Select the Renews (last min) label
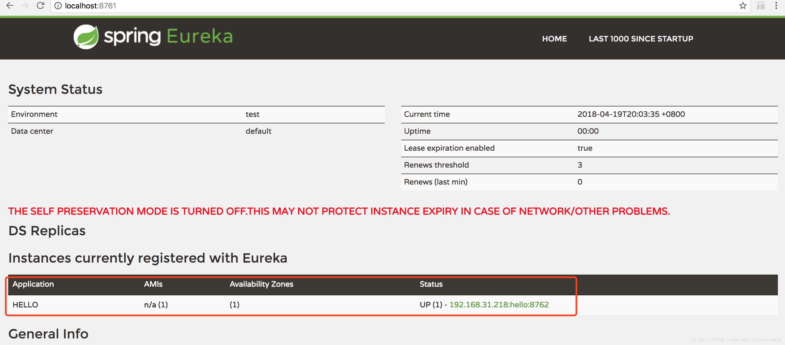 (x=435, y=182)
